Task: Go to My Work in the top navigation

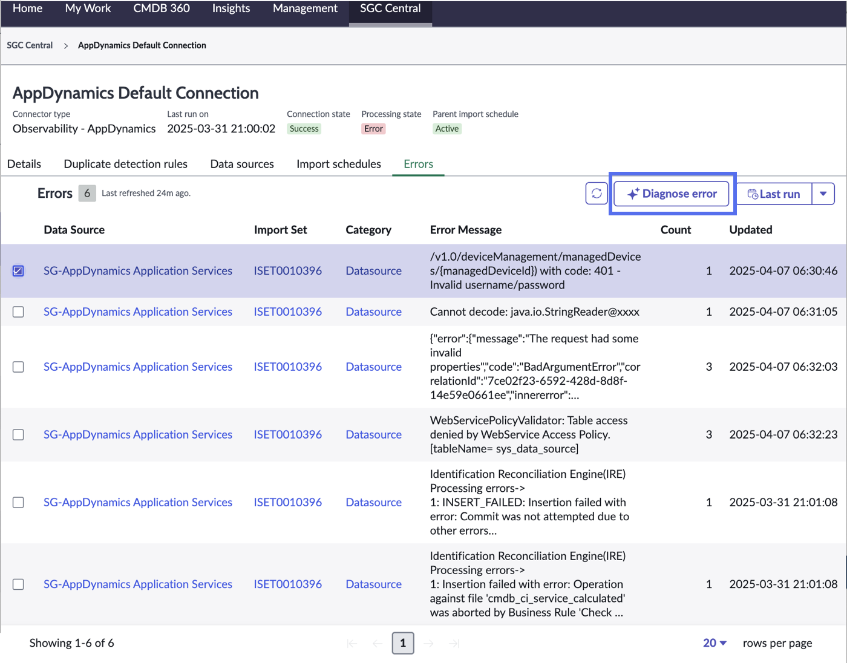Action: 88,8
